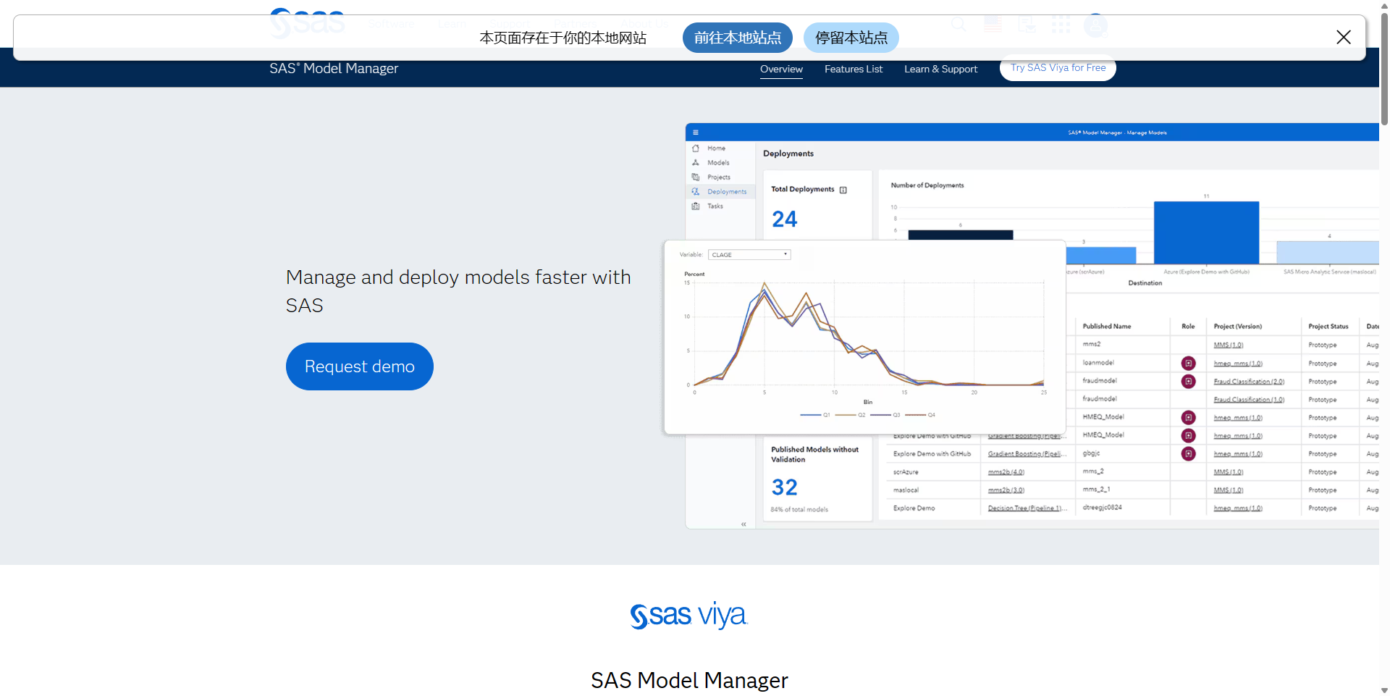Click the role icon in the Fraud Classification (2.0) row
The image size is (1390, 696).
[x=1188, y=381]
